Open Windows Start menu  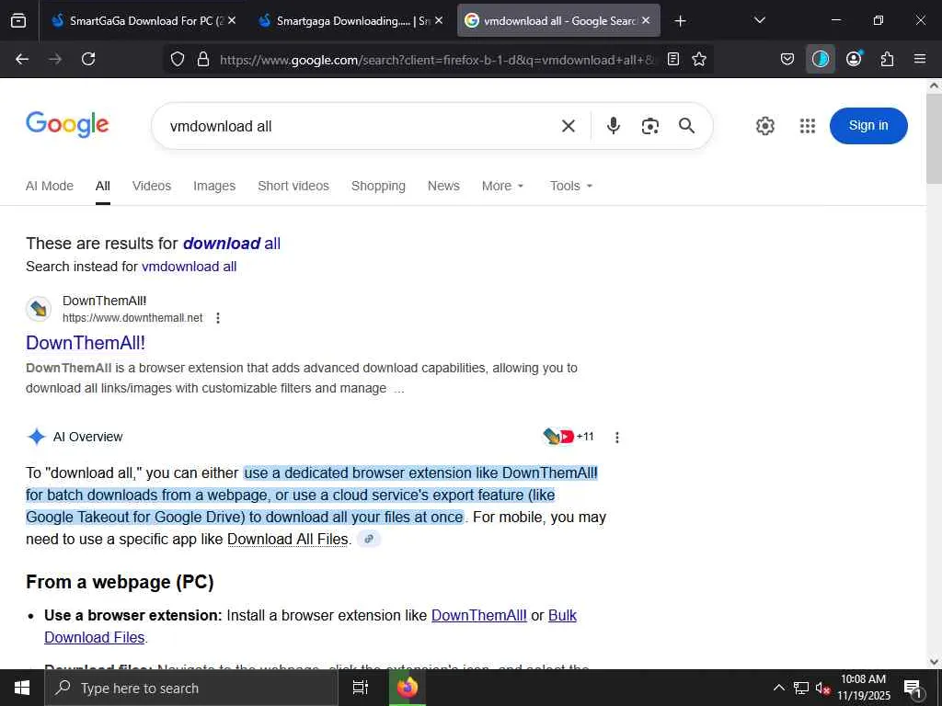coord(22,688)
